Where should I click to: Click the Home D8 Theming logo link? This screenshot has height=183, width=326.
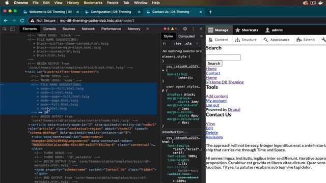pyautogui.click(x=225, y=82)
